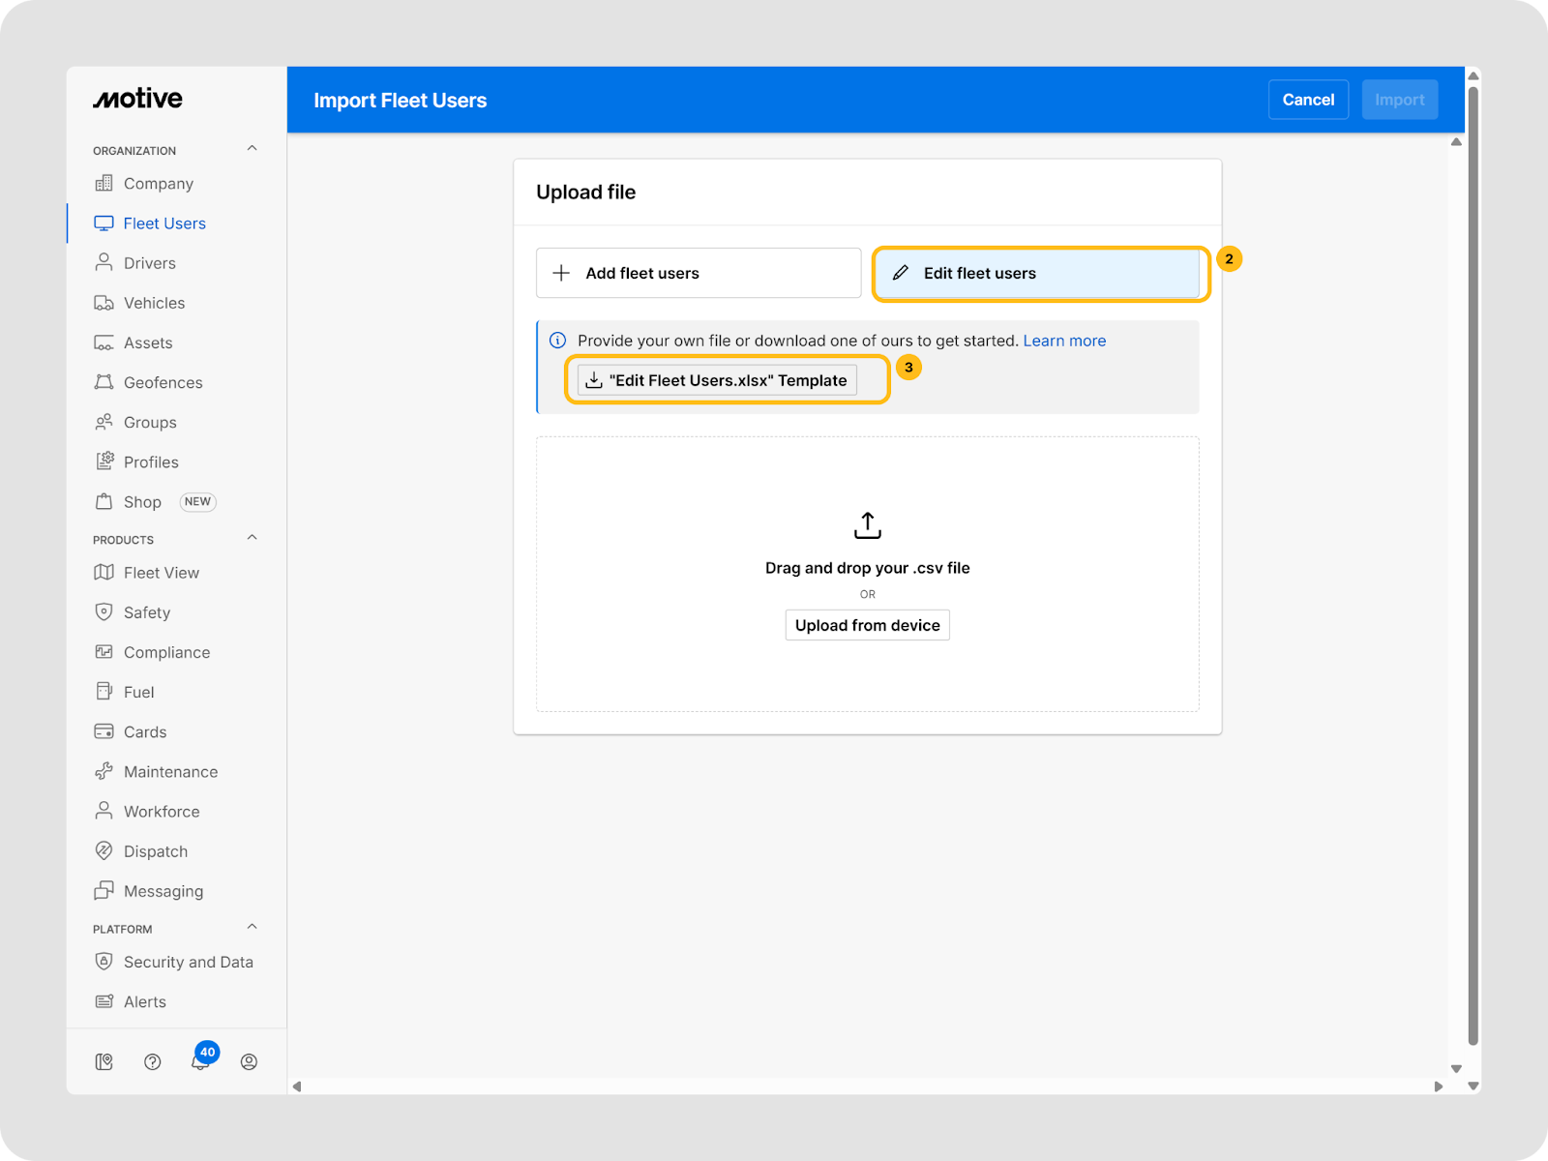
Task: Go to the Compliance menu item
Action: [x=166, y=652]
